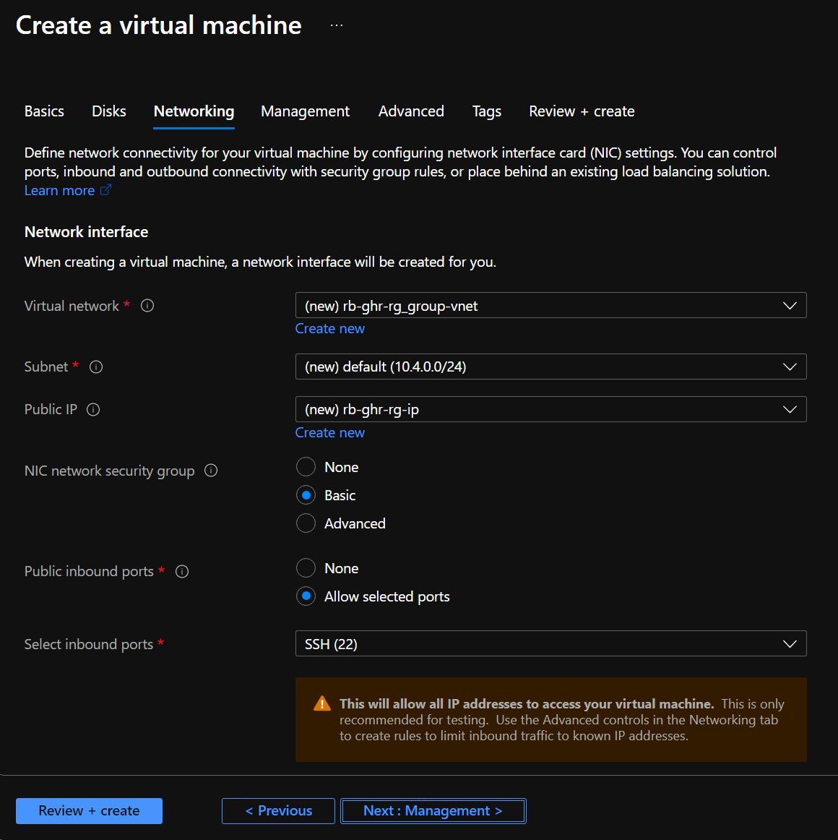The height and width of the screenshot is (840, 838).
Task: Click the external link icon after Learn more
Action: (x=106, y=189)
